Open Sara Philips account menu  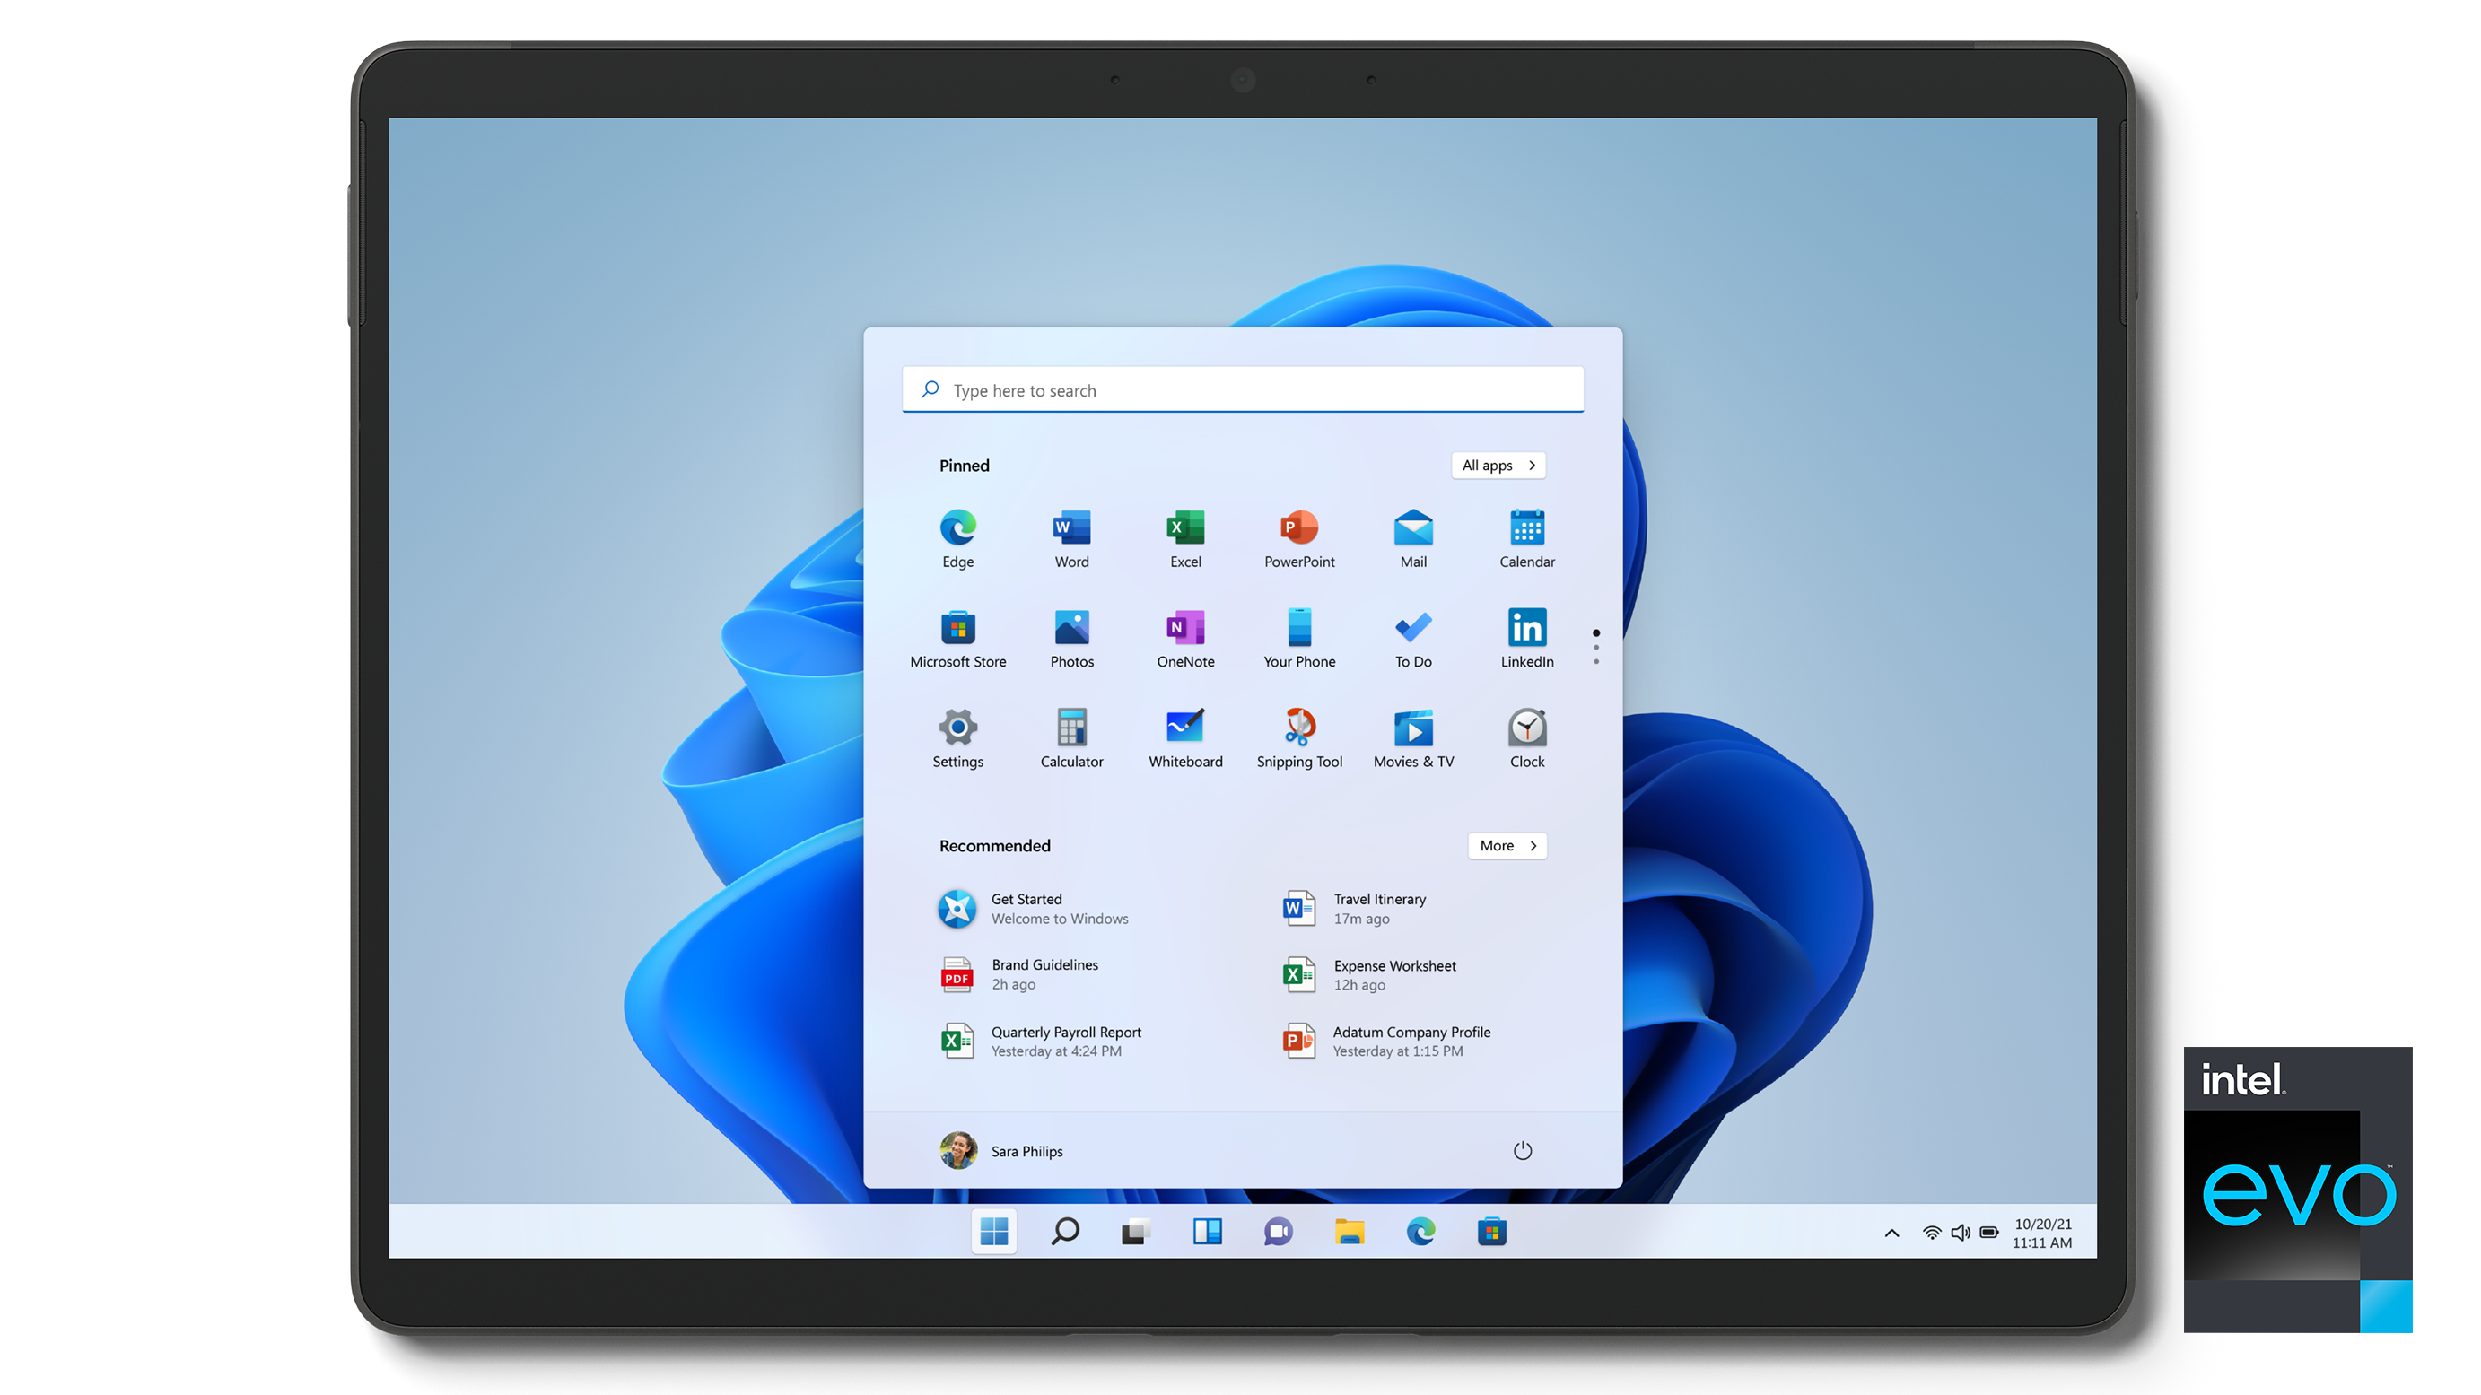point(1000,1150)
